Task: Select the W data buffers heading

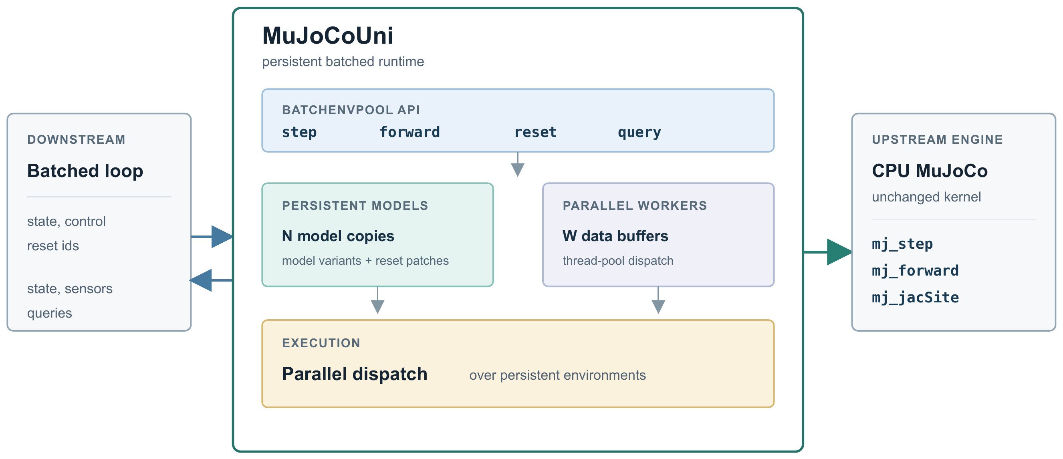Action: coord(615,236)
